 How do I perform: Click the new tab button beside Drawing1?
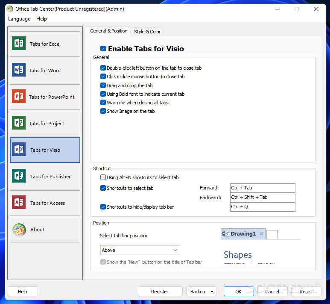point(272,235)
